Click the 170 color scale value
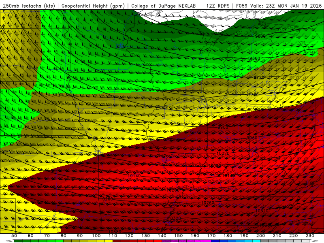The image size is (324, 243). [211, 236]
